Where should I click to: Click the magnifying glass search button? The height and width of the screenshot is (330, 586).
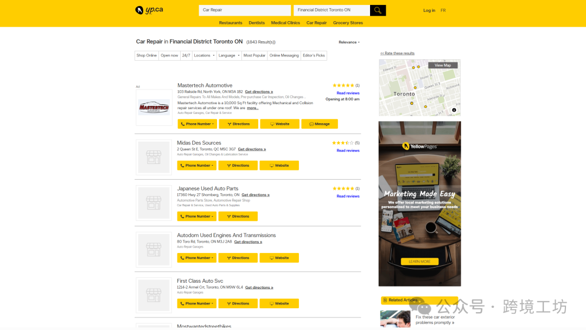[378, 10]
